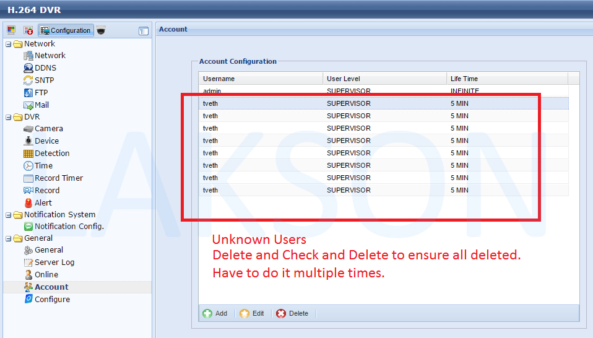
Task: Select the Server Log tree item
Action: click(54, 262)
